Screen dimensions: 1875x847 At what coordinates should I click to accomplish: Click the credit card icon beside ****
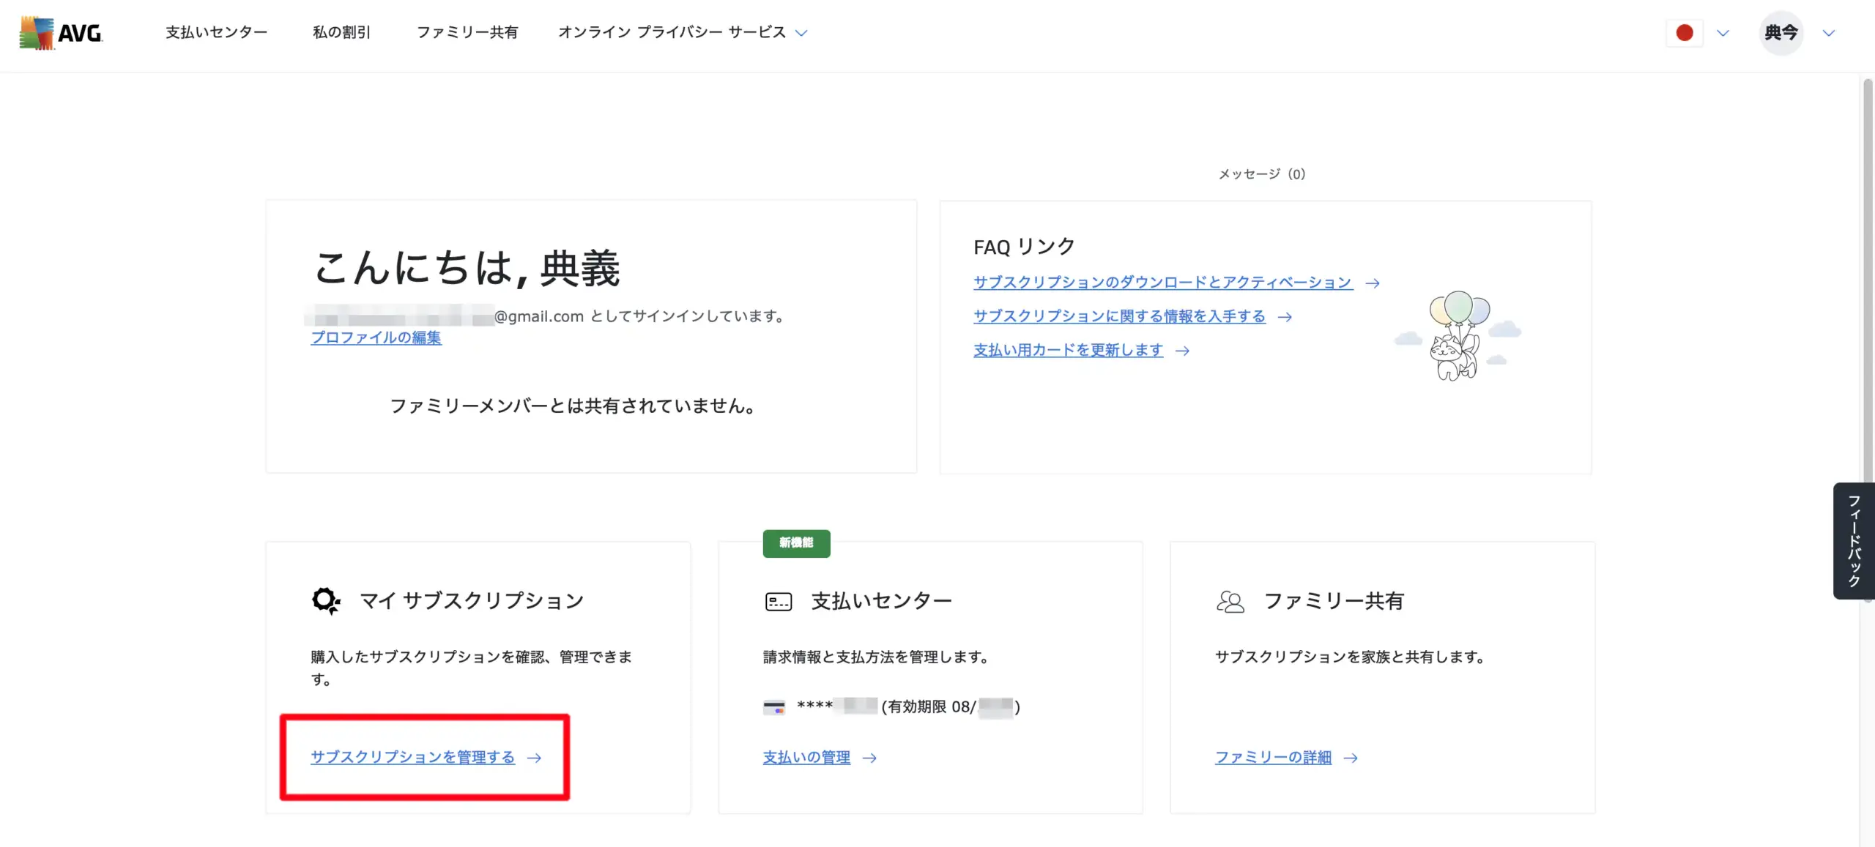click(773, 707)
